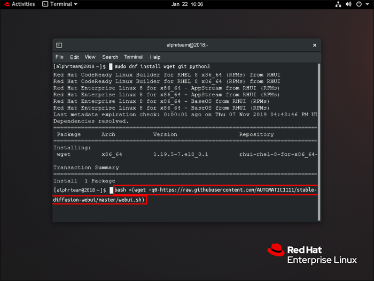Open the Search menu
The width and height of the screenshot is (374, 281).
coord(110,57)
